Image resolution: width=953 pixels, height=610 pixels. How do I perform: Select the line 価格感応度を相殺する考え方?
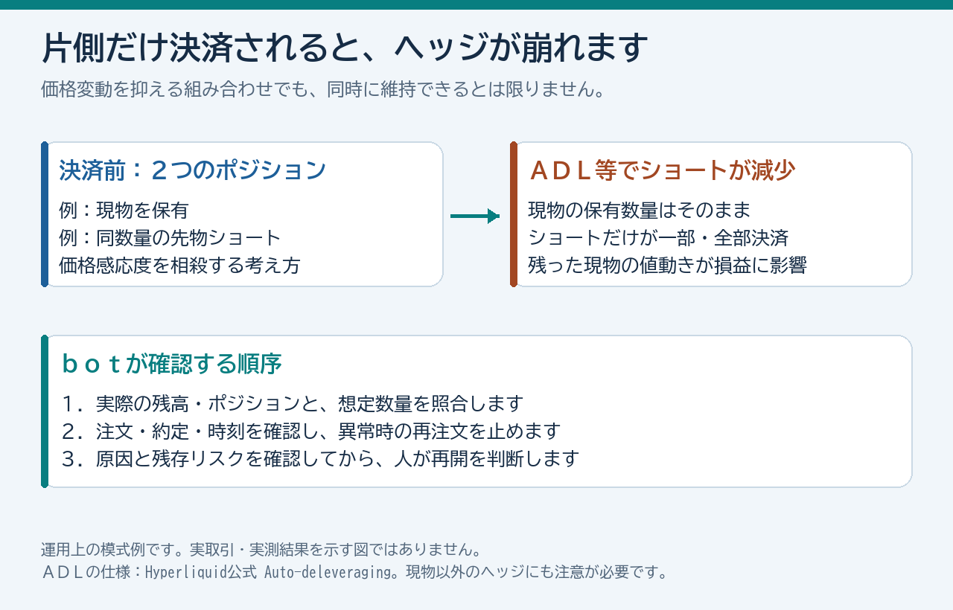pos(179,266)
